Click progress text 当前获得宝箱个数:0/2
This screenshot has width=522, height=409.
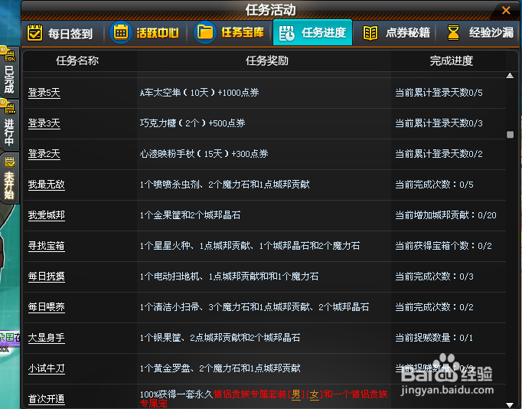point(443,246)
